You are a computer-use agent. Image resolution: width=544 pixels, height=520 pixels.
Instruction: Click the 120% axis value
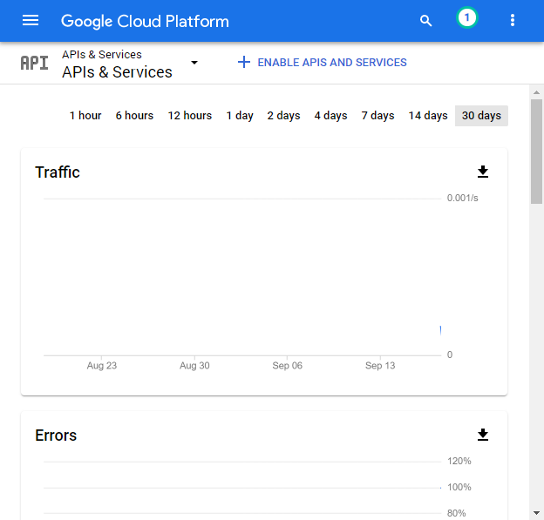459,461
